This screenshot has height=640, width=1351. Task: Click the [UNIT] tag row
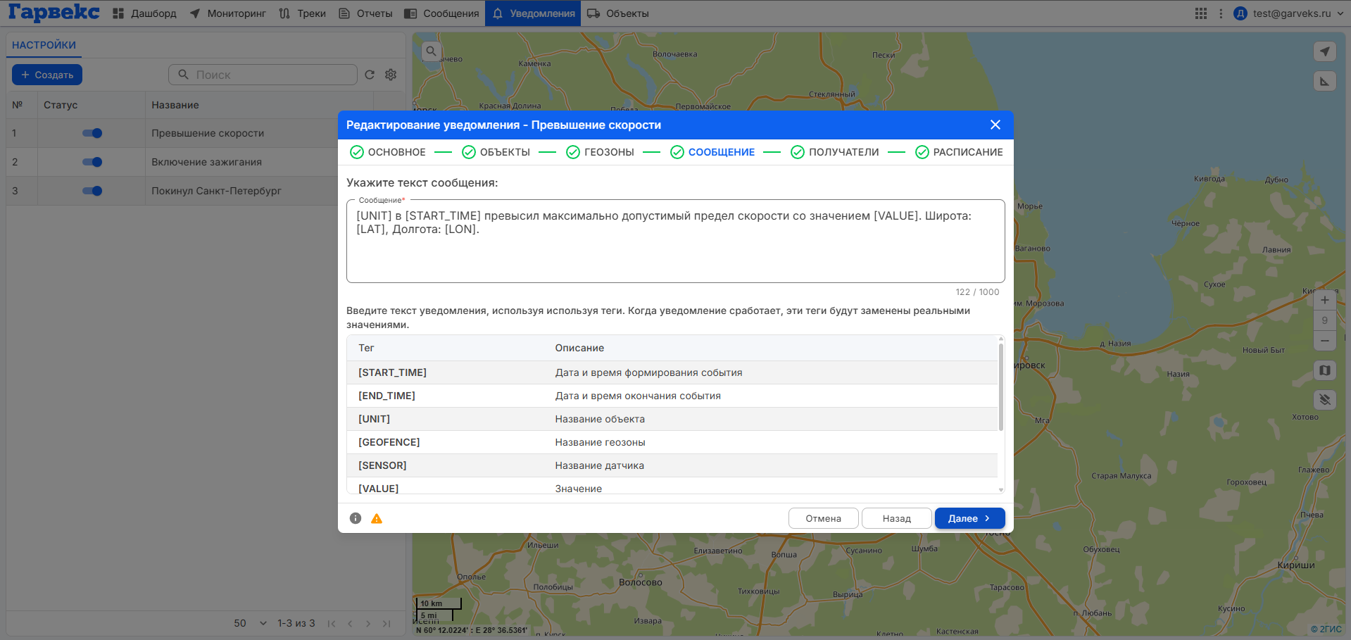672,419
